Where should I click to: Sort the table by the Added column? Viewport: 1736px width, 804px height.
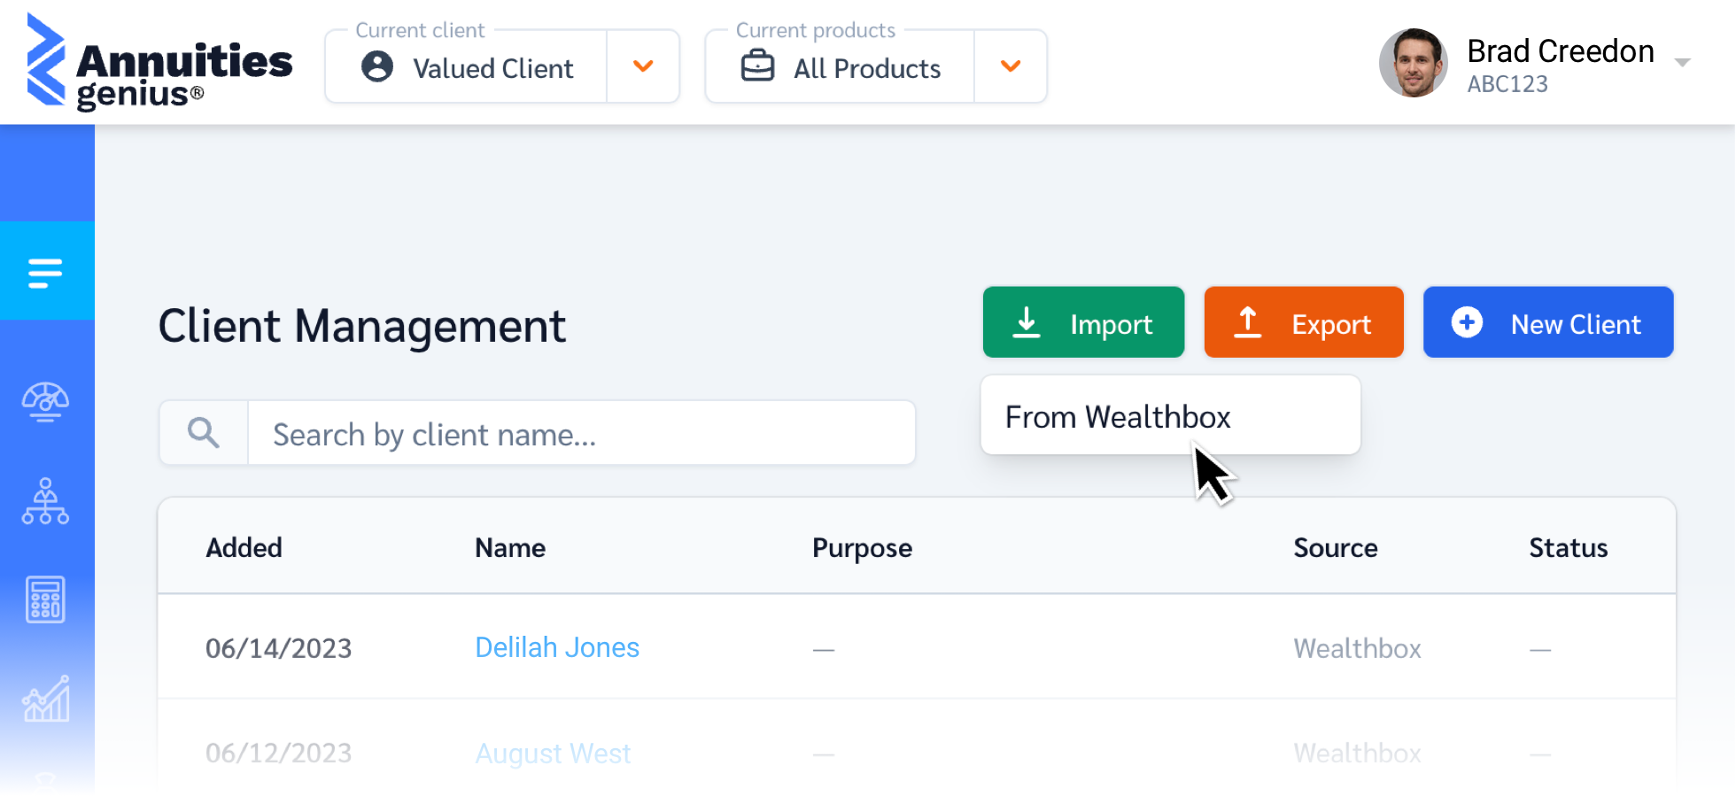[x=244, y=547]
